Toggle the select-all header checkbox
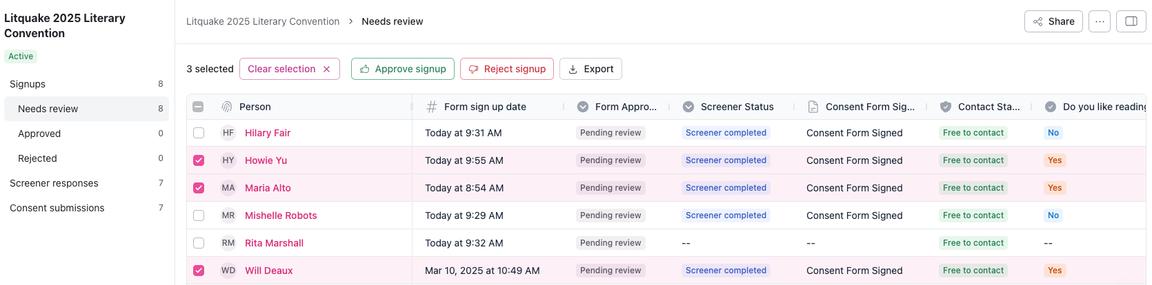The image size is (1152, 285). pyautogui.click(x=198, y=107)
